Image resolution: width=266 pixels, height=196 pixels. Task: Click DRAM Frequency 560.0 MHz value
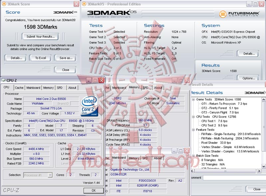click(x=145, y=120)
